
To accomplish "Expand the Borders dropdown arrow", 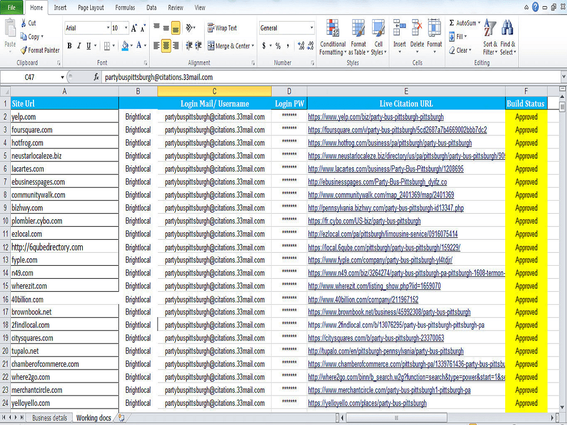I will (113, 46).
